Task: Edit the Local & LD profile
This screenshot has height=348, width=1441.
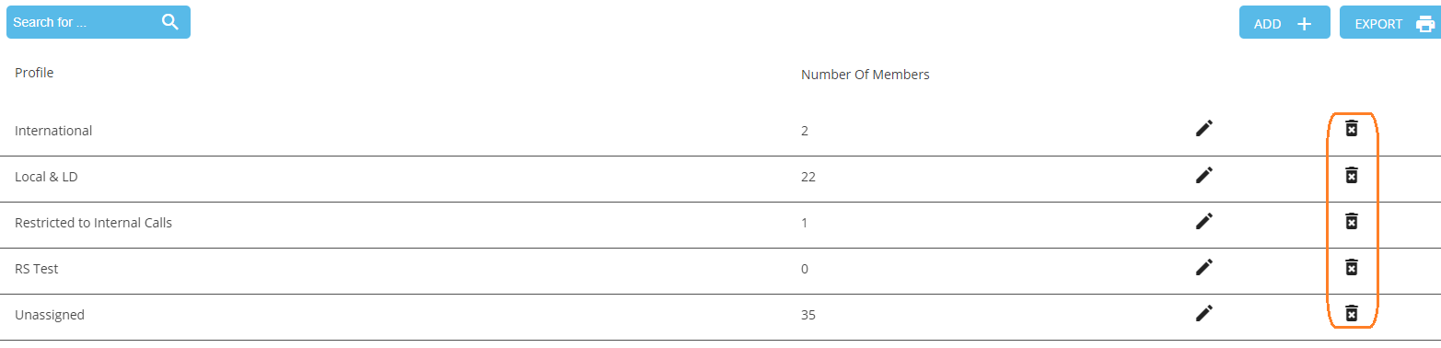Action: click(x=1203, y=174)
